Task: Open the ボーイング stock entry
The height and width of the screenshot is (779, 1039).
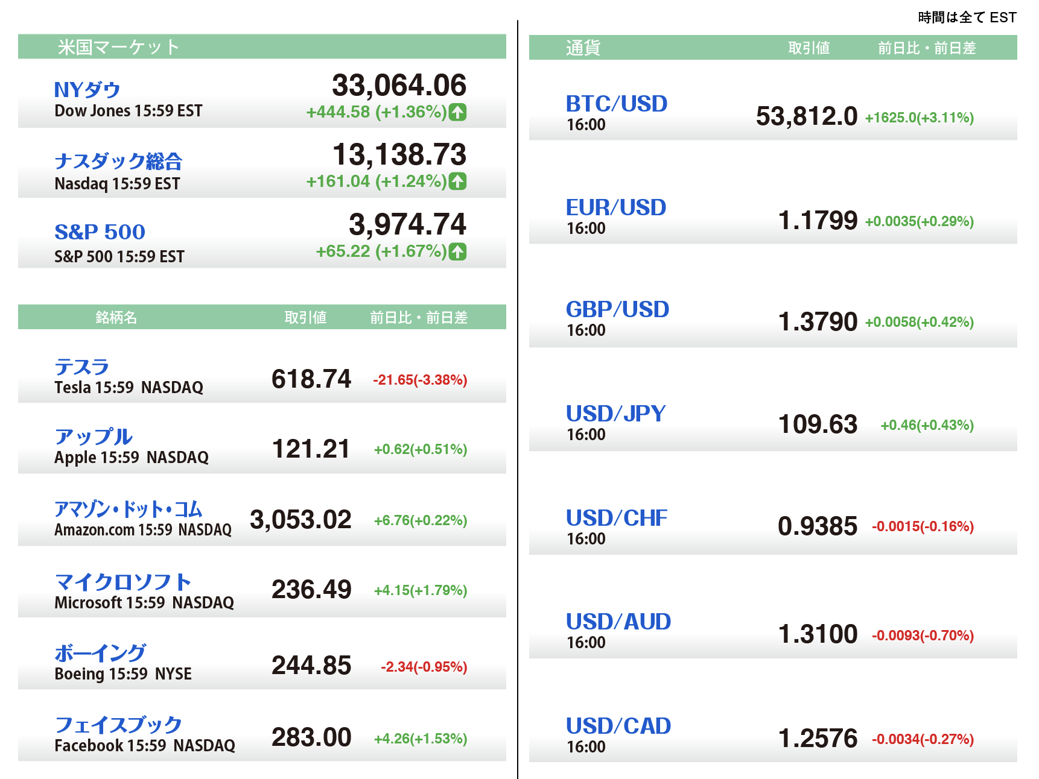Action: [100, 653]
